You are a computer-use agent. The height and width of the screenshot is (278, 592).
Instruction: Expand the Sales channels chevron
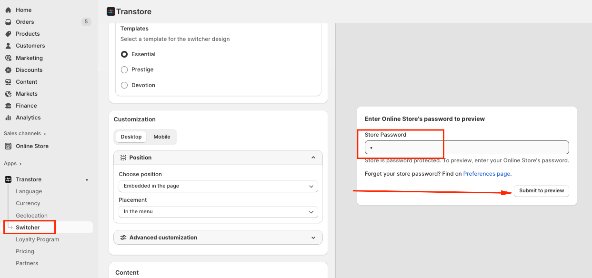[45, 134]
